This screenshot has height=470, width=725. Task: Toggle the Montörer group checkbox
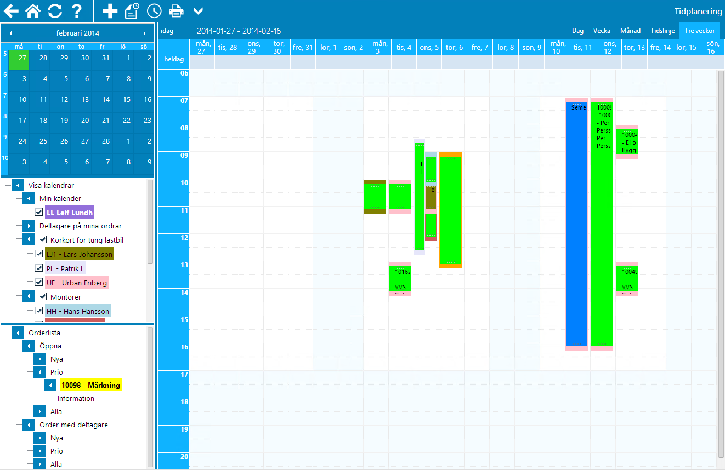[x=43, y=296]
